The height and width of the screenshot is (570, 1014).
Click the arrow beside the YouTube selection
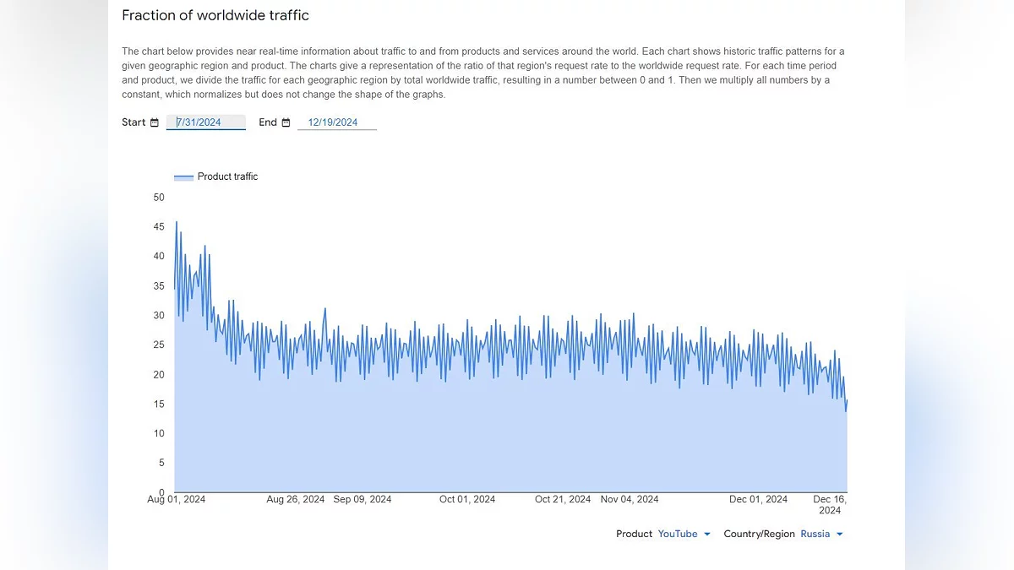[707, 534]
